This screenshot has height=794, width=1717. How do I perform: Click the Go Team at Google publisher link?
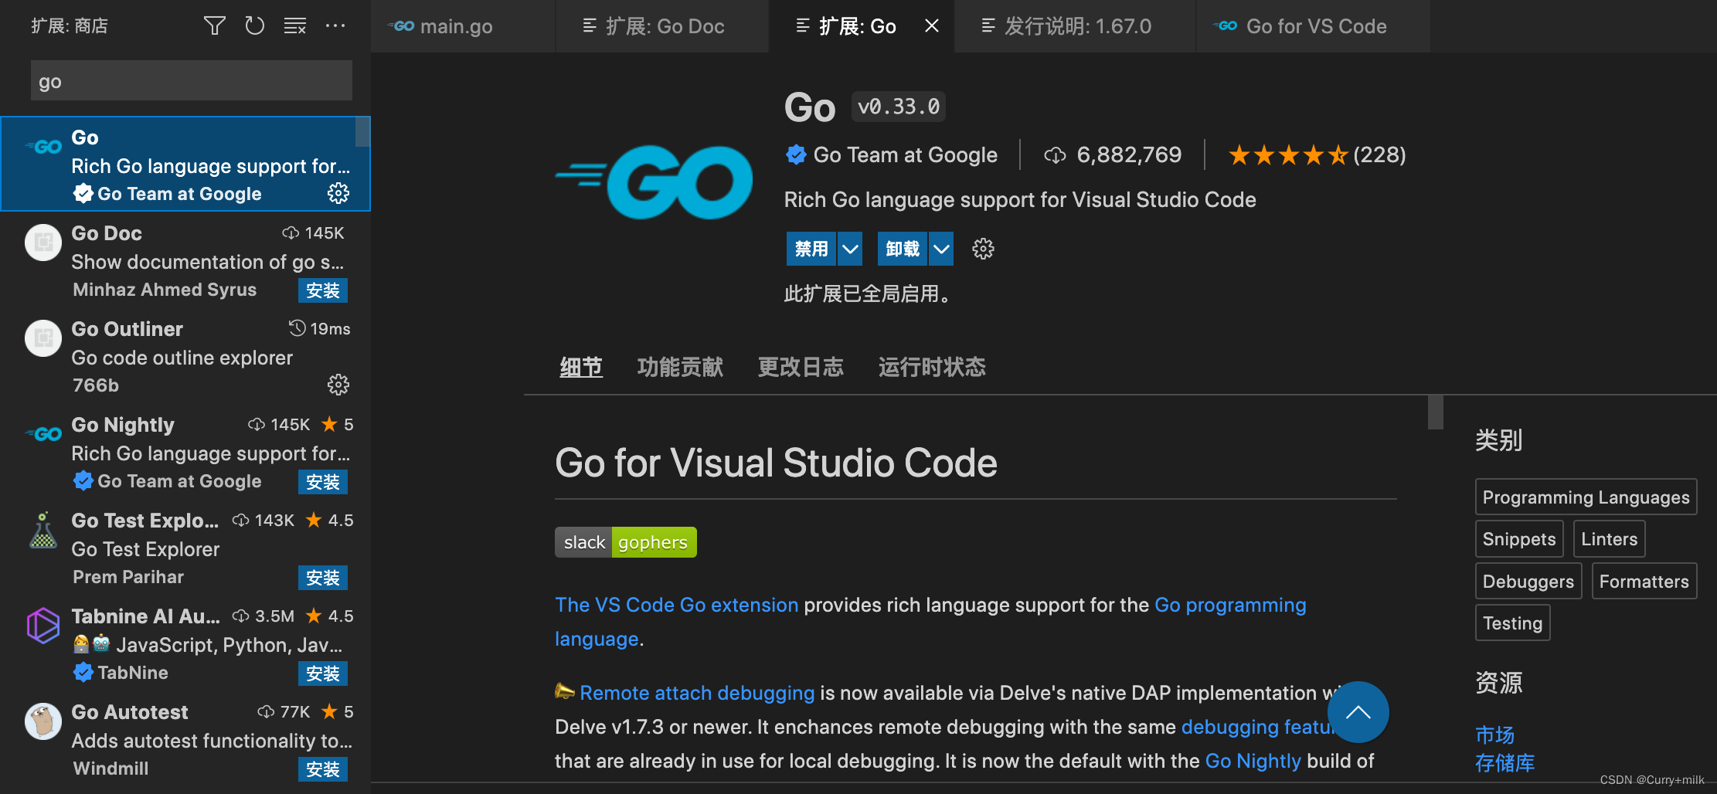pos(906,155)
